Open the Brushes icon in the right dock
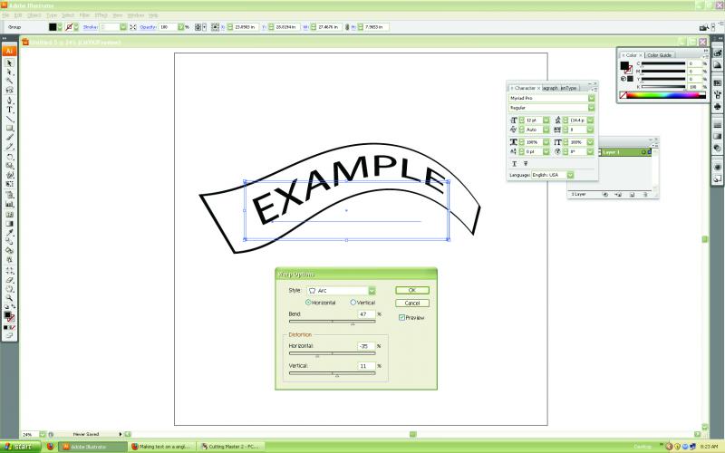Screen dimensions: 725x453 (x=717, y=95)
